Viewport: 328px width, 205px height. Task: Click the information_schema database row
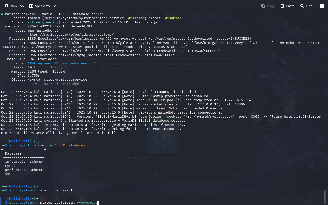[23, 162]
